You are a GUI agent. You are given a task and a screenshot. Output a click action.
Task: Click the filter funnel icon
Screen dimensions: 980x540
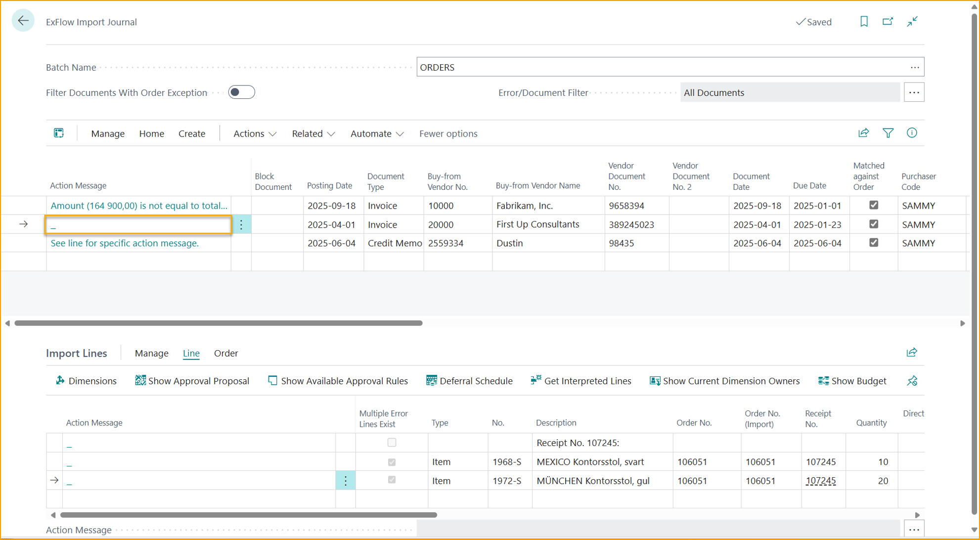click(x=888, y=133)
